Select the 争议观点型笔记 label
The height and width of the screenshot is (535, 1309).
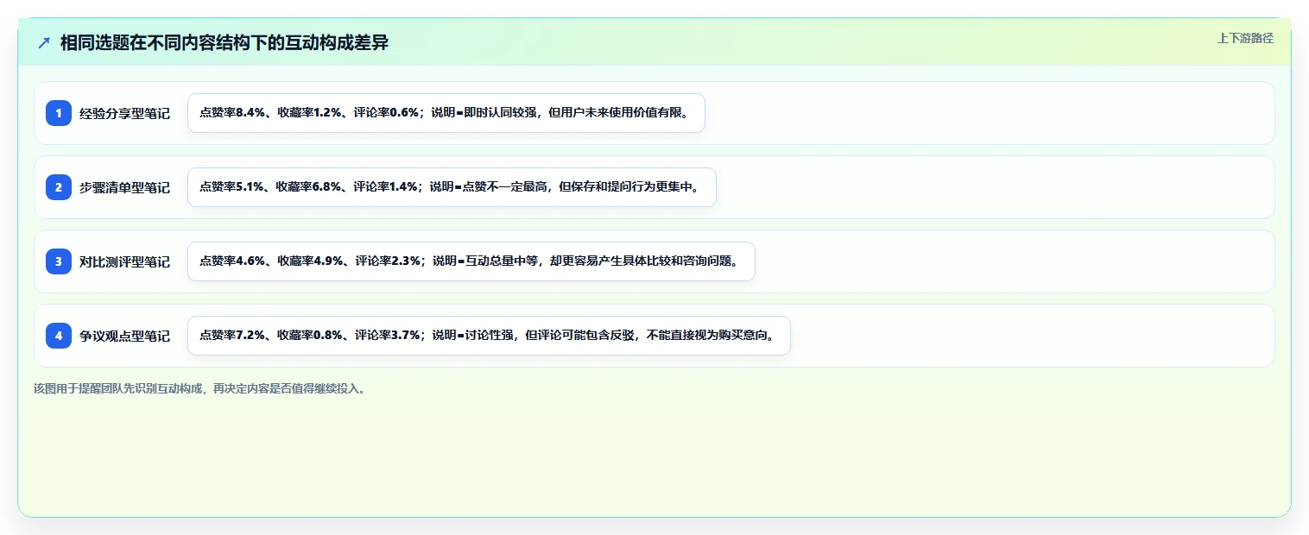tap(124, 336)
